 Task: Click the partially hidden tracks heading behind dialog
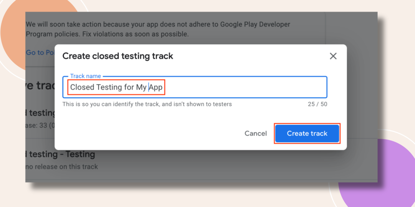40,86
